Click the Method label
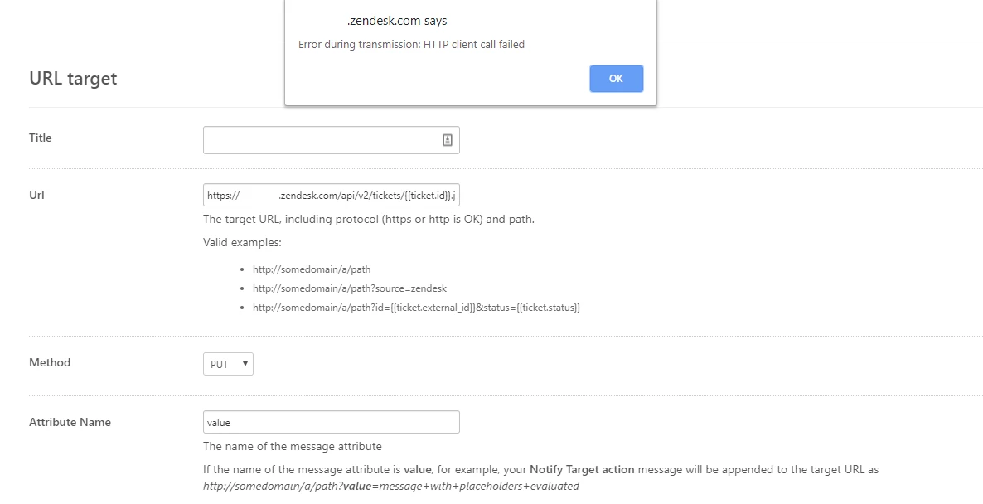 [x=50, y=362]
